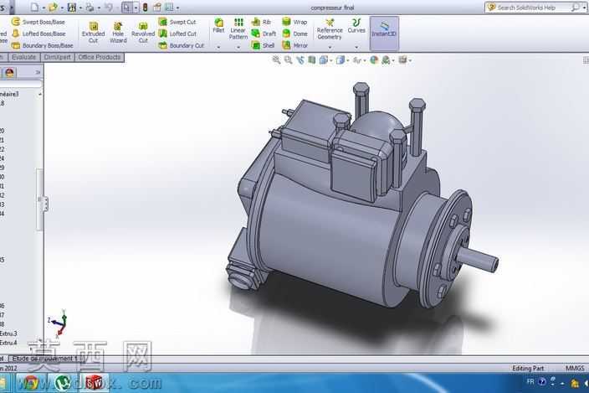Switch to the DimXpert tab

(57, 57)
